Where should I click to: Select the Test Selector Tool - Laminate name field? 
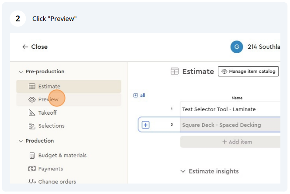pyautogui.click(x=230, y=109)
